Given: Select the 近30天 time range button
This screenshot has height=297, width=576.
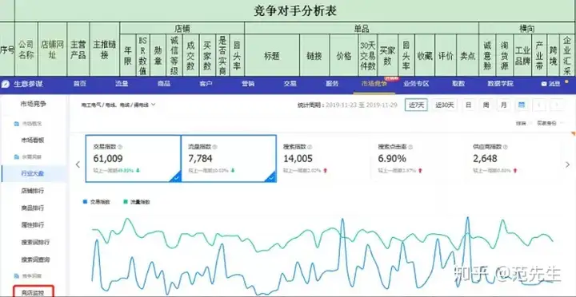Looking at the screenshot, I should pos(445,105).
